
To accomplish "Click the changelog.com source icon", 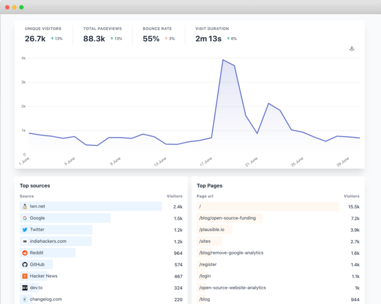I will (25, 299).
